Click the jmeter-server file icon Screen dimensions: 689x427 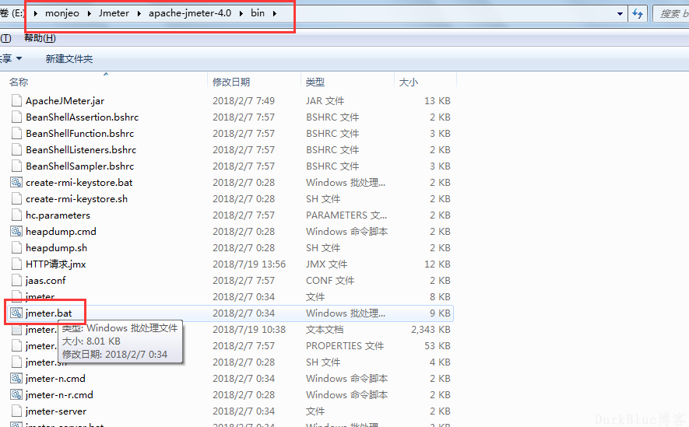pos(16,411)
